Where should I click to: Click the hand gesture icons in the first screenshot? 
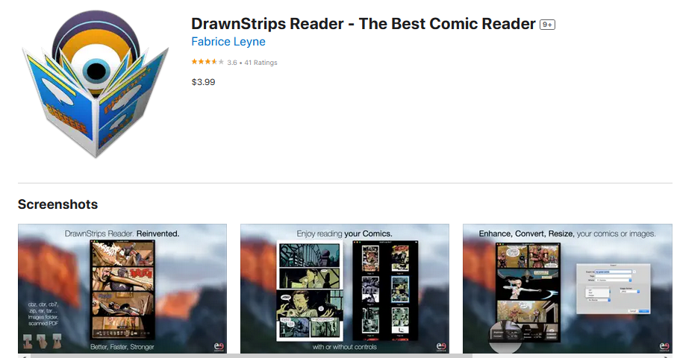coord(42,341)
